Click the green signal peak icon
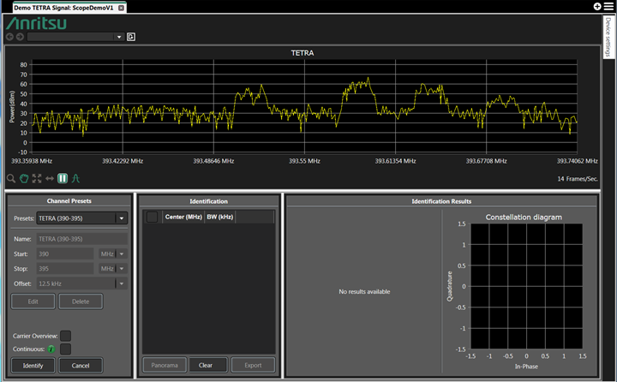The image size is (617, 382). click(75, 179)
